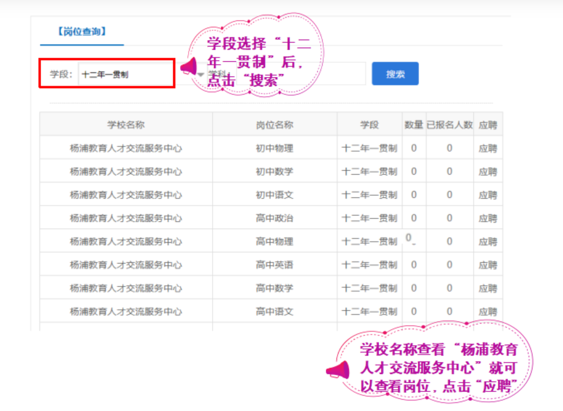Image resolution: width=563 pixels, height=411 pixels.
Task: Click the megaphone icon beside the 学校名称 callout
Action: coord(338,370)
